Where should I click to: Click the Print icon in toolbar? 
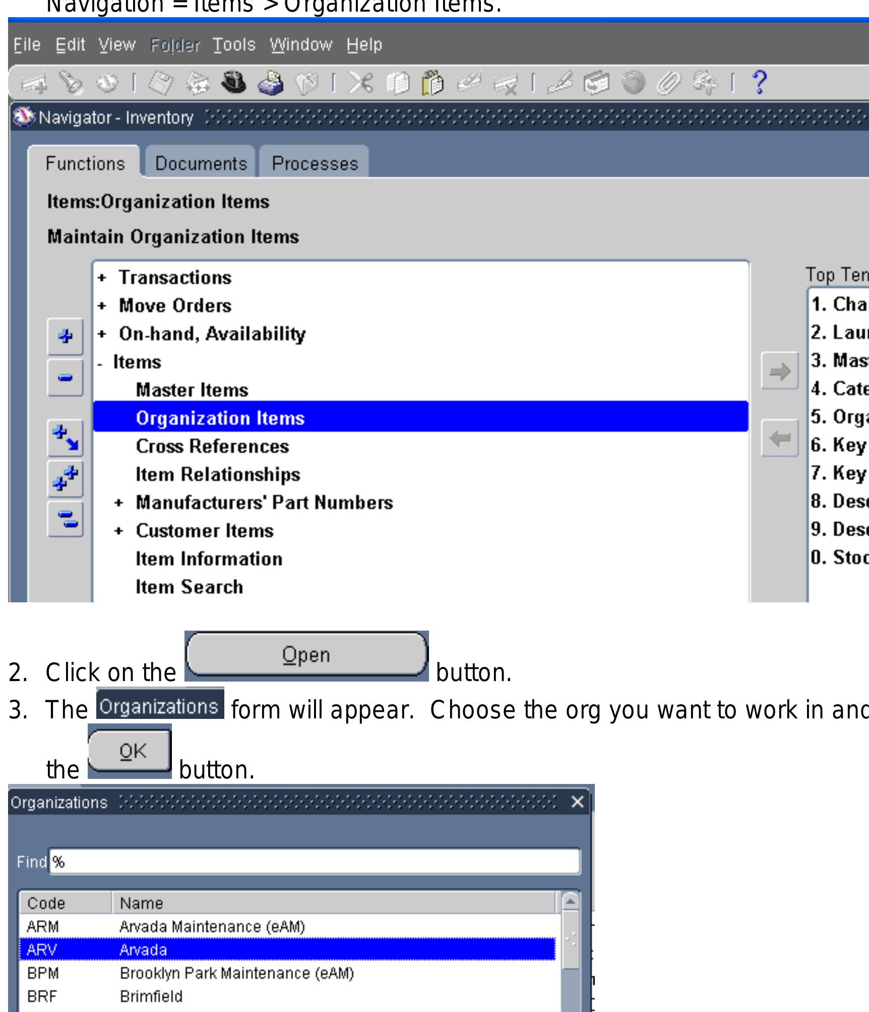click(270, 83)
